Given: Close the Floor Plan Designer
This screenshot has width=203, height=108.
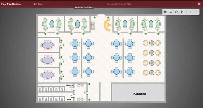Looking at the screenshot, I should tap(199, 4).
